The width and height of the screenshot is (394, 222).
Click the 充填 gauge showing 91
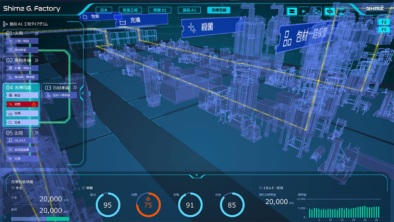[x=190, y=205]
